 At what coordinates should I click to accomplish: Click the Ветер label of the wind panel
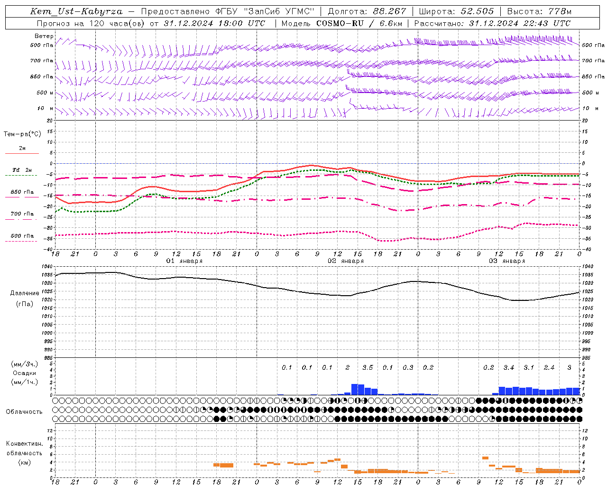pyautogui.click(x=44, y=36)
